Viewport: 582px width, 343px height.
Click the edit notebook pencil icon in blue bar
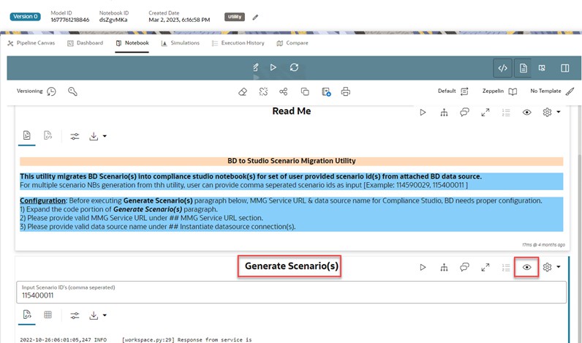coord(255,67)
